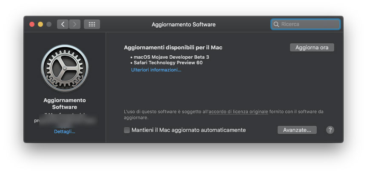
Task: Focus the Ricerca search field
Action: 309,24
